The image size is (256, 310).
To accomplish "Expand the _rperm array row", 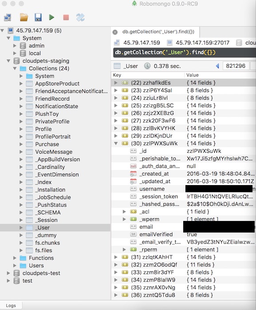I will point(124,249).
